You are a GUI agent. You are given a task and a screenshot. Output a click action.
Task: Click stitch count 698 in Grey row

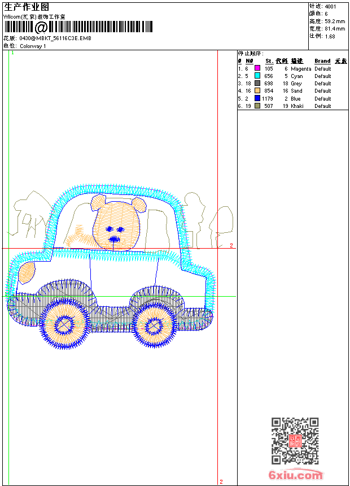pos(269,84)
